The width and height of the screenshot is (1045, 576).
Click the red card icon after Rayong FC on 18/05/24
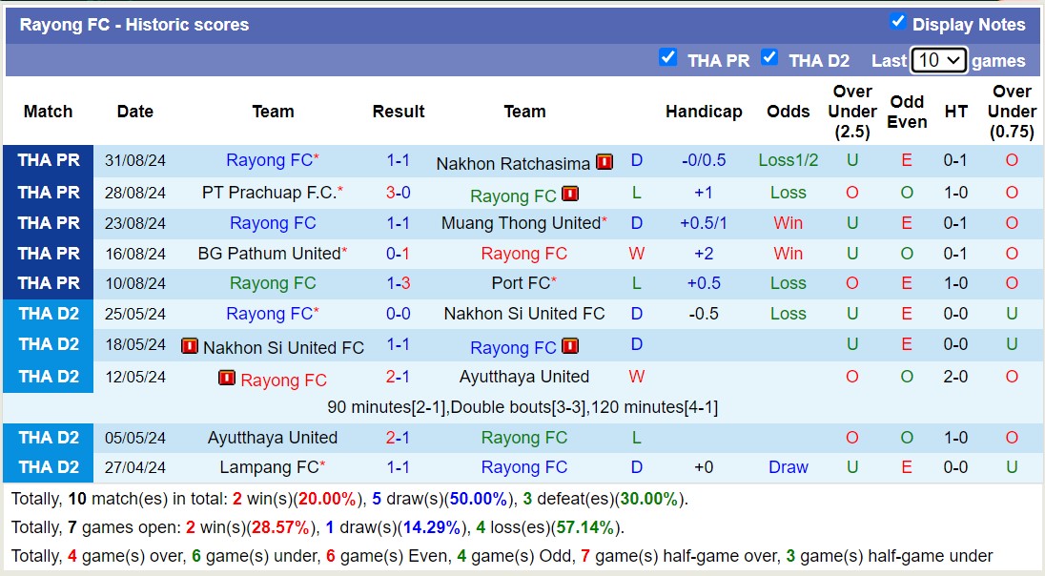point(570,346)
